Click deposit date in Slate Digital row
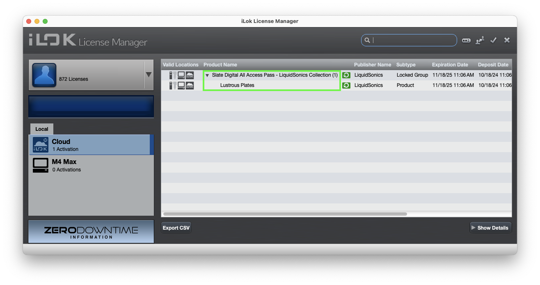Screen dimensions: 540x285 pos(495,75)
